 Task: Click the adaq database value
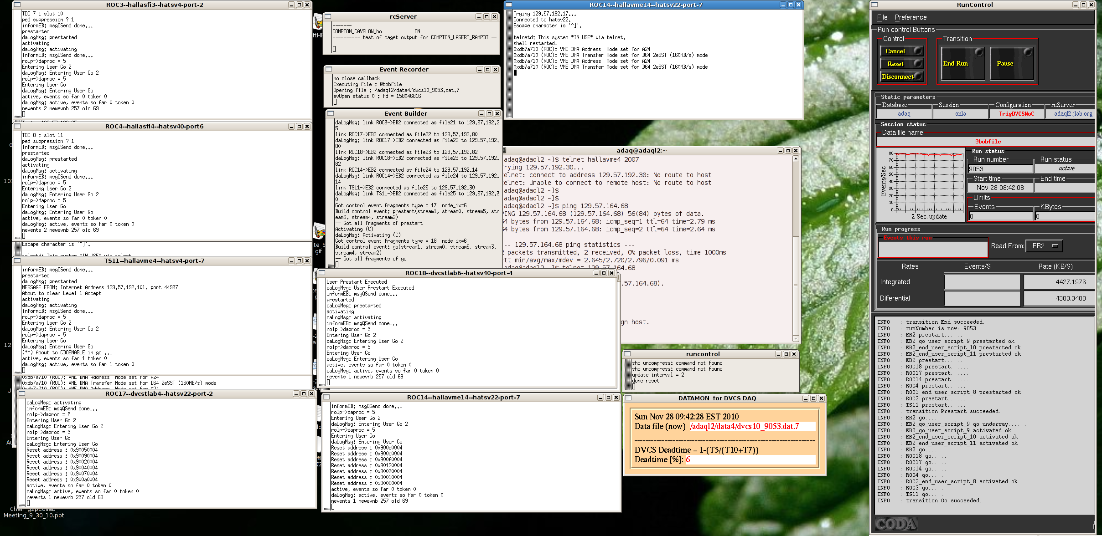904,114
